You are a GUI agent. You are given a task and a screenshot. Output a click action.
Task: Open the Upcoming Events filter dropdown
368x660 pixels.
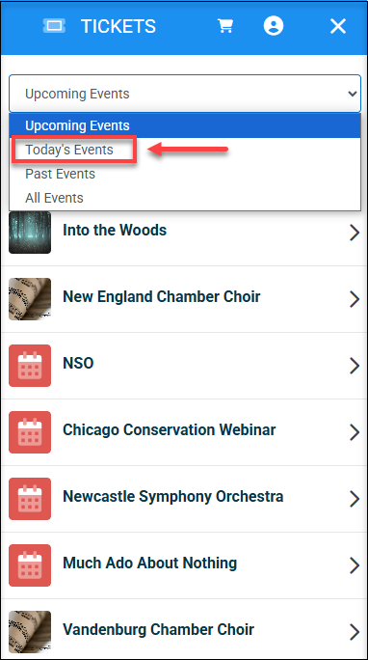tap(185, 94)
